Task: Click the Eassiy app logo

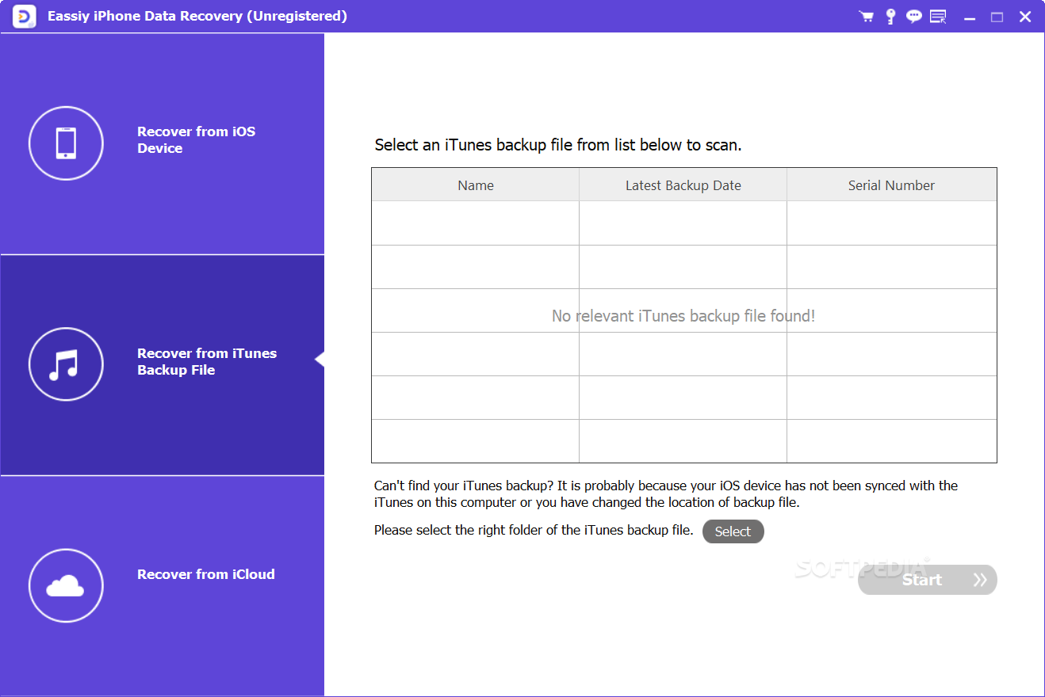Action: point(24,17)
